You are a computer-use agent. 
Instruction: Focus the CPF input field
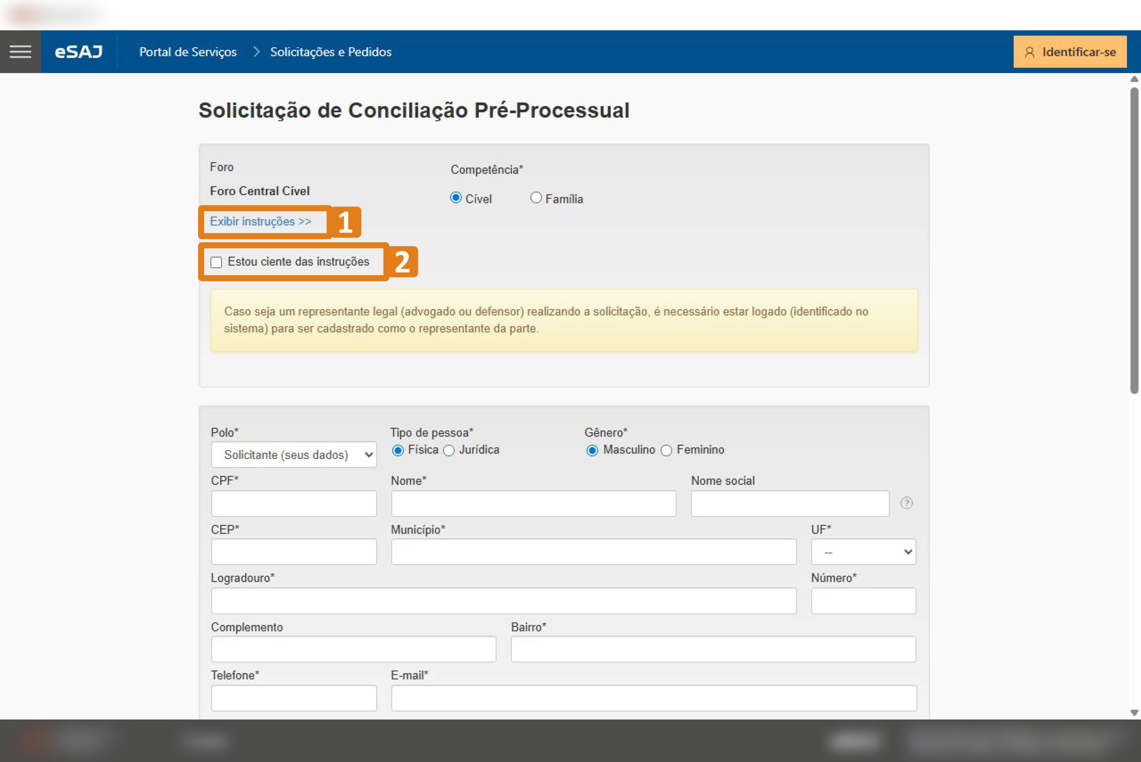pos(294,504)
